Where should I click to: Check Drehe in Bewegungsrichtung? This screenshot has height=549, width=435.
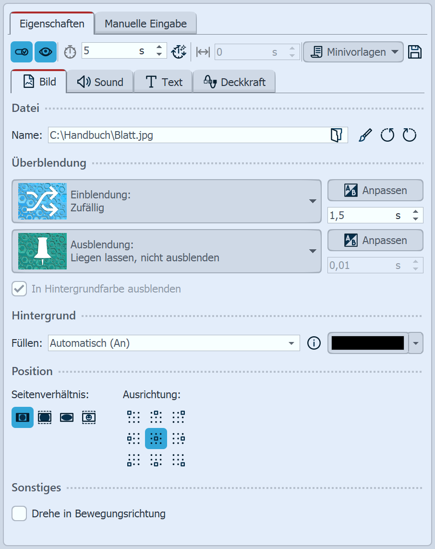[x=19, y=513]
